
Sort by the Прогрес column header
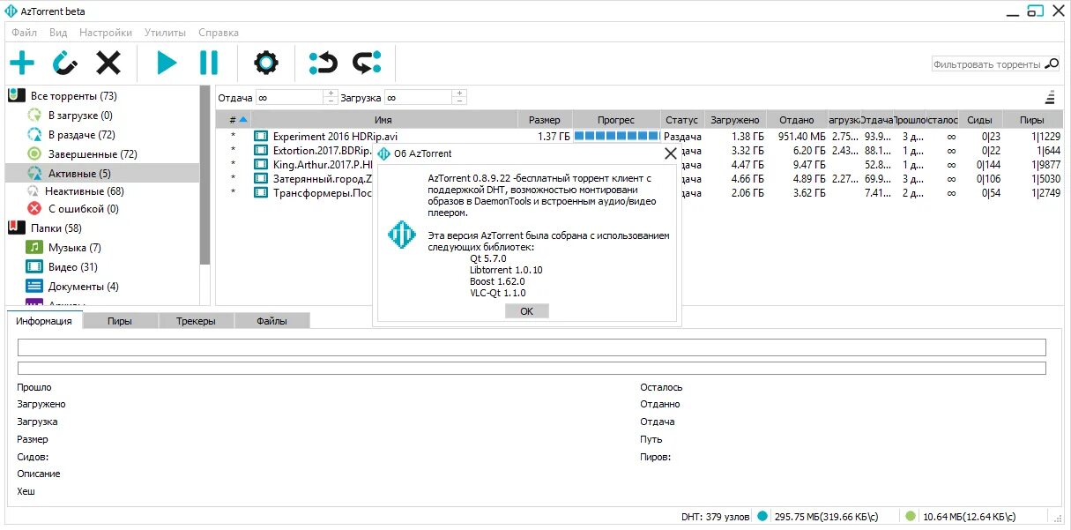click(x=616, y=120)
